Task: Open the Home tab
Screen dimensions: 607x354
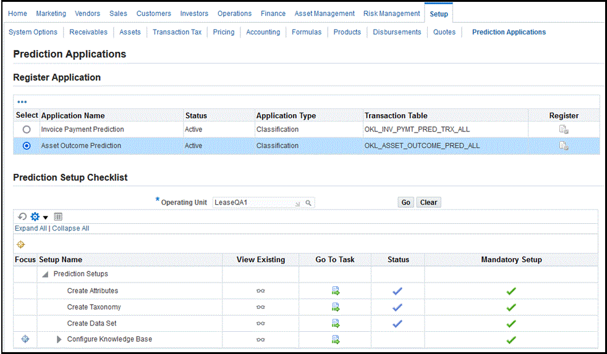Action: tap(17, 14)
